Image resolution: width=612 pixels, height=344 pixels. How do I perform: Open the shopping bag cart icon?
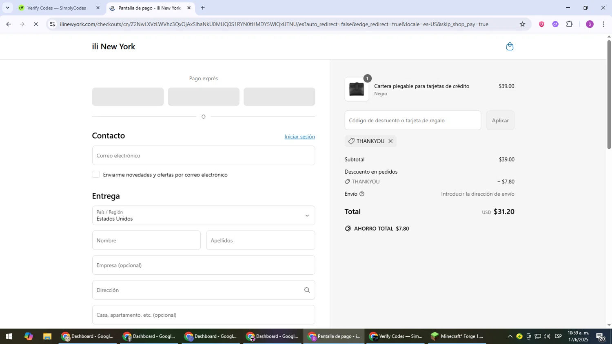click(x=510, y=46)
